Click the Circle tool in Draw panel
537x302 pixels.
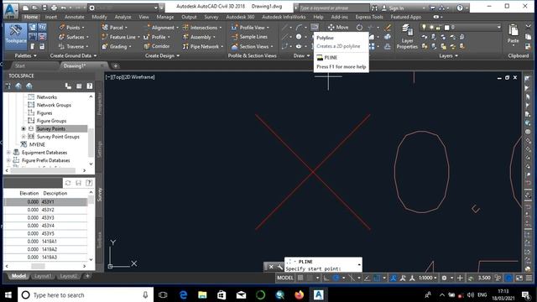coord(299,37)
